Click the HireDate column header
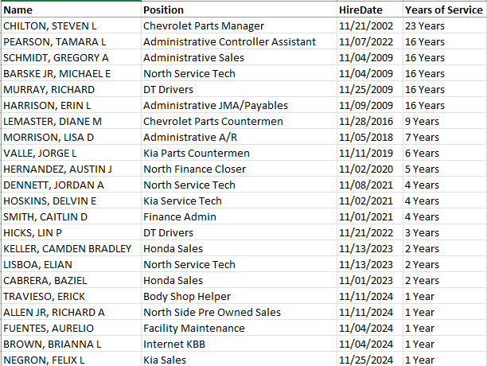The height and width of the screenshot is (366, 487). click(360, 10)
